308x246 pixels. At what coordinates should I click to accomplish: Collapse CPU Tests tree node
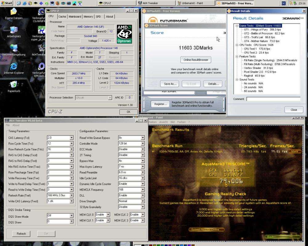pos(237,45)
